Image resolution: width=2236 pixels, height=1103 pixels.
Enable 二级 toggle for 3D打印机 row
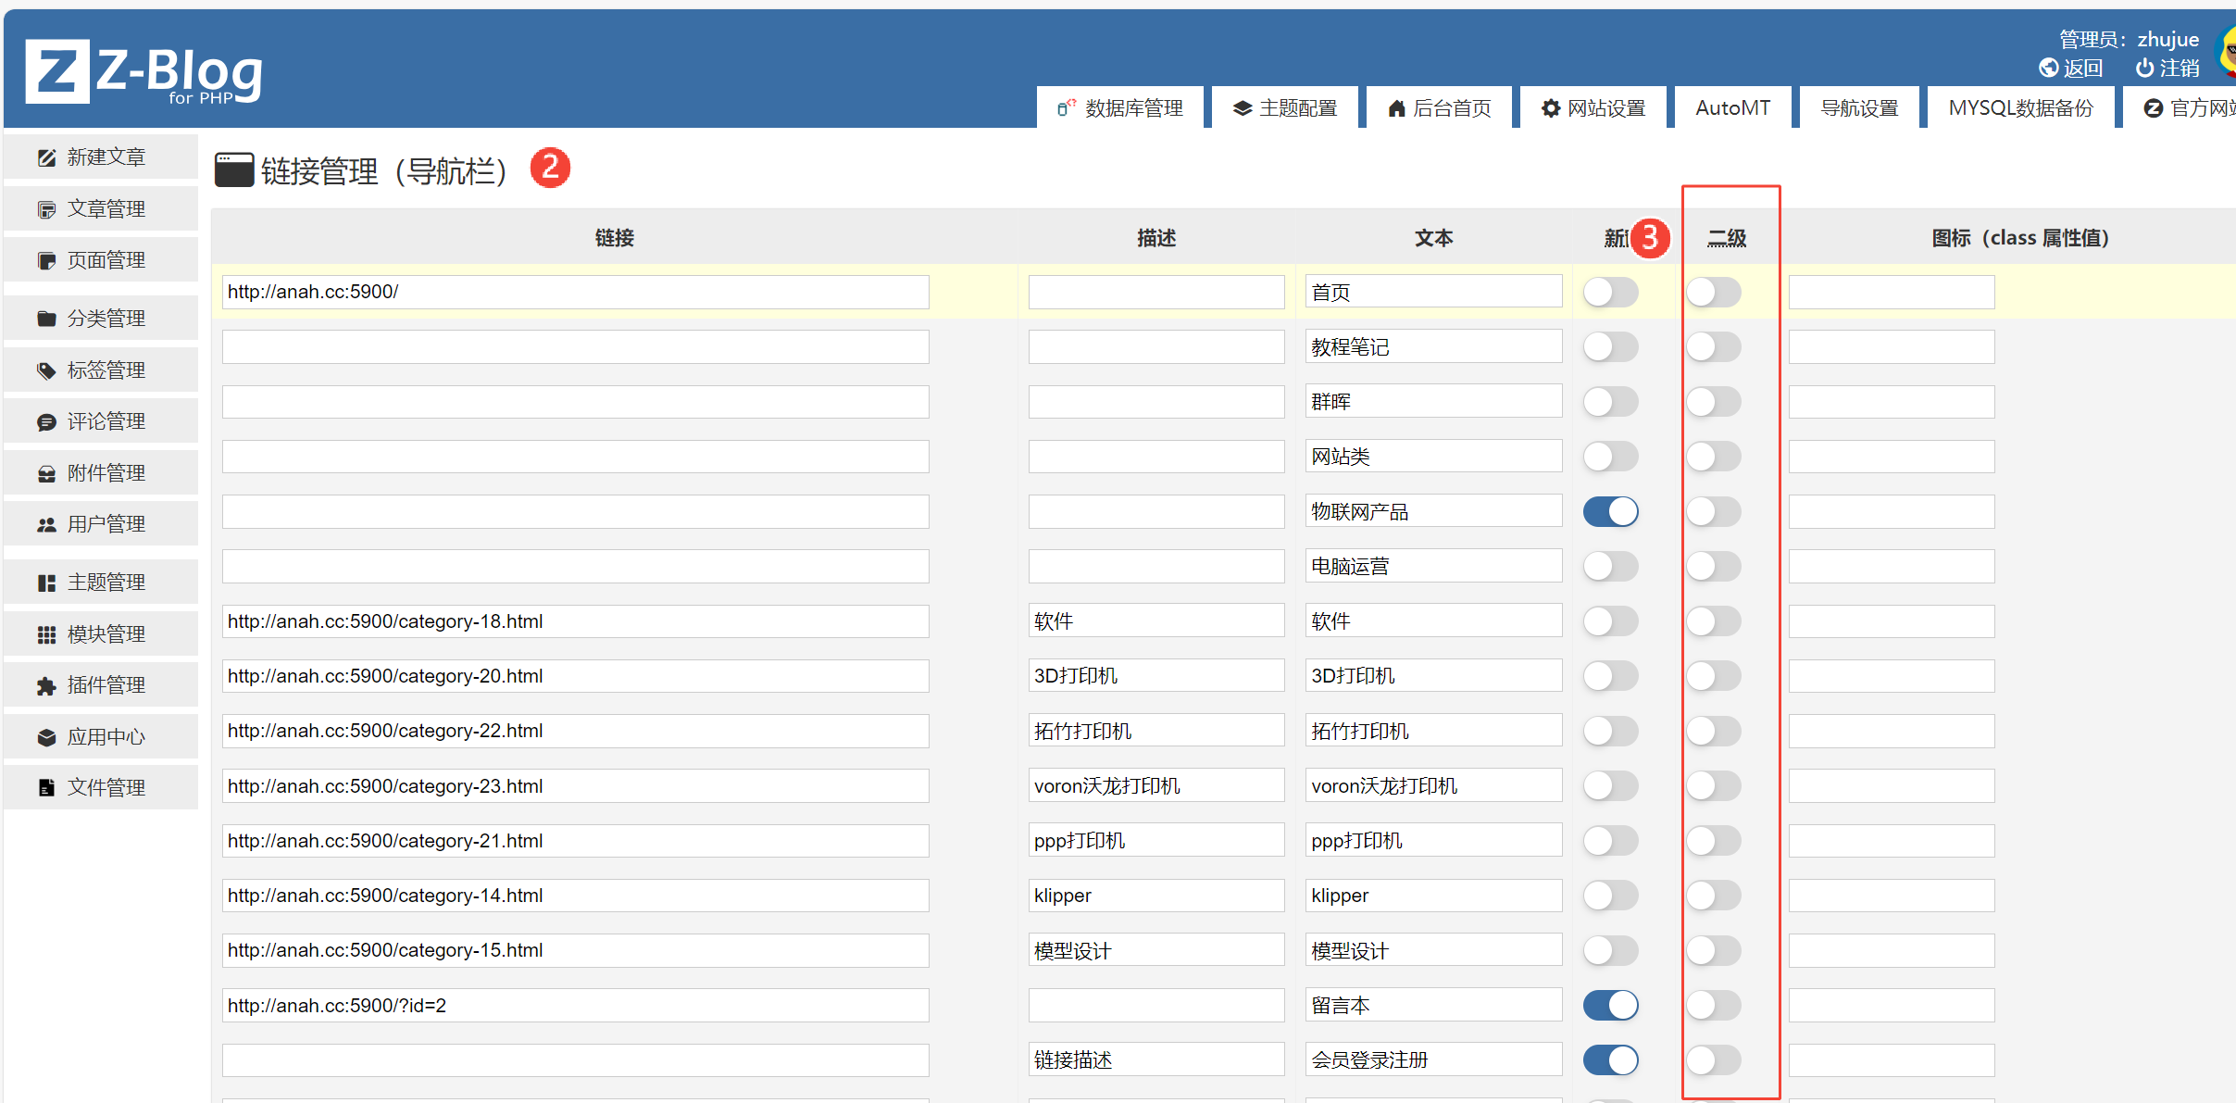click(1713, 676)
